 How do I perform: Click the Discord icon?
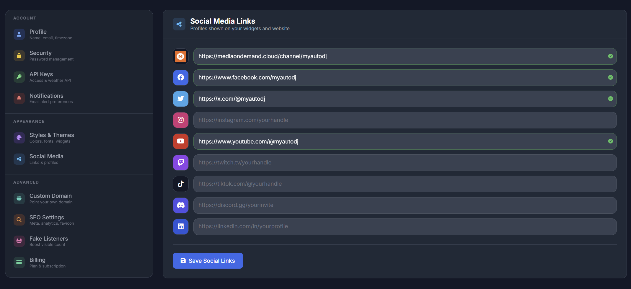[180, 205]
